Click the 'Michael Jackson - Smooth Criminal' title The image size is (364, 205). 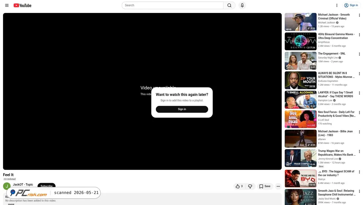tap(334, 17)
